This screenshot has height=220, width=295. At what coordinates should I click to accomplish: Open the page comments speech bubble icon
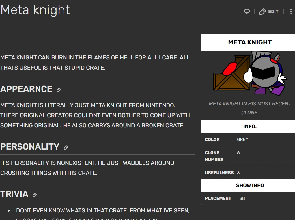tap(247, 12)
